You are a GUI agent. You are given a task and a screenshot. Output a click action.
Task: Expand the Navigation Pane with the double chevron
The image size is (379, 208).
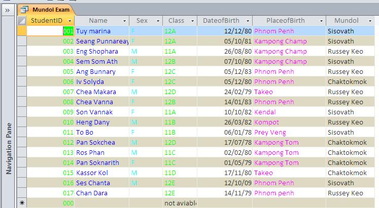[8, 10]
